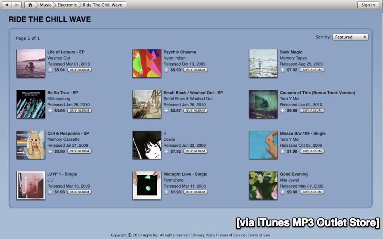Open the Privacy Policy link

click(x=204, y=235)
